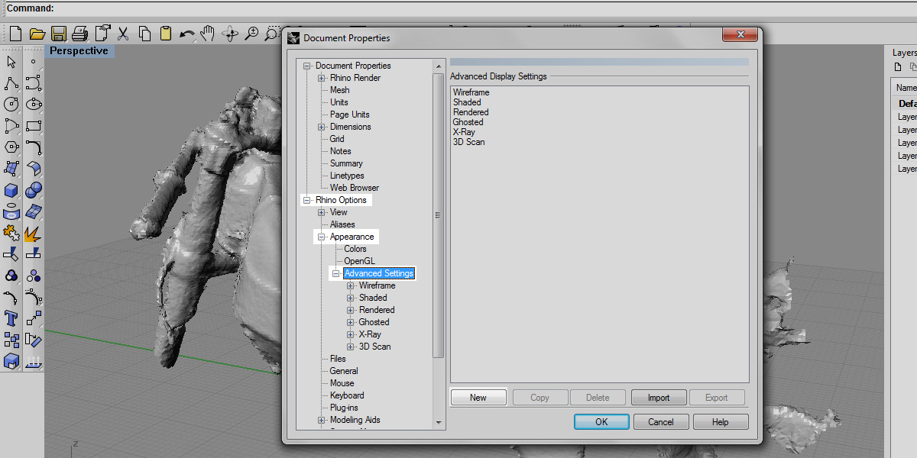Viewport: 917px width, 458px height.
Task: Expand the Wireframe node in tree
Action: point(351,285)
